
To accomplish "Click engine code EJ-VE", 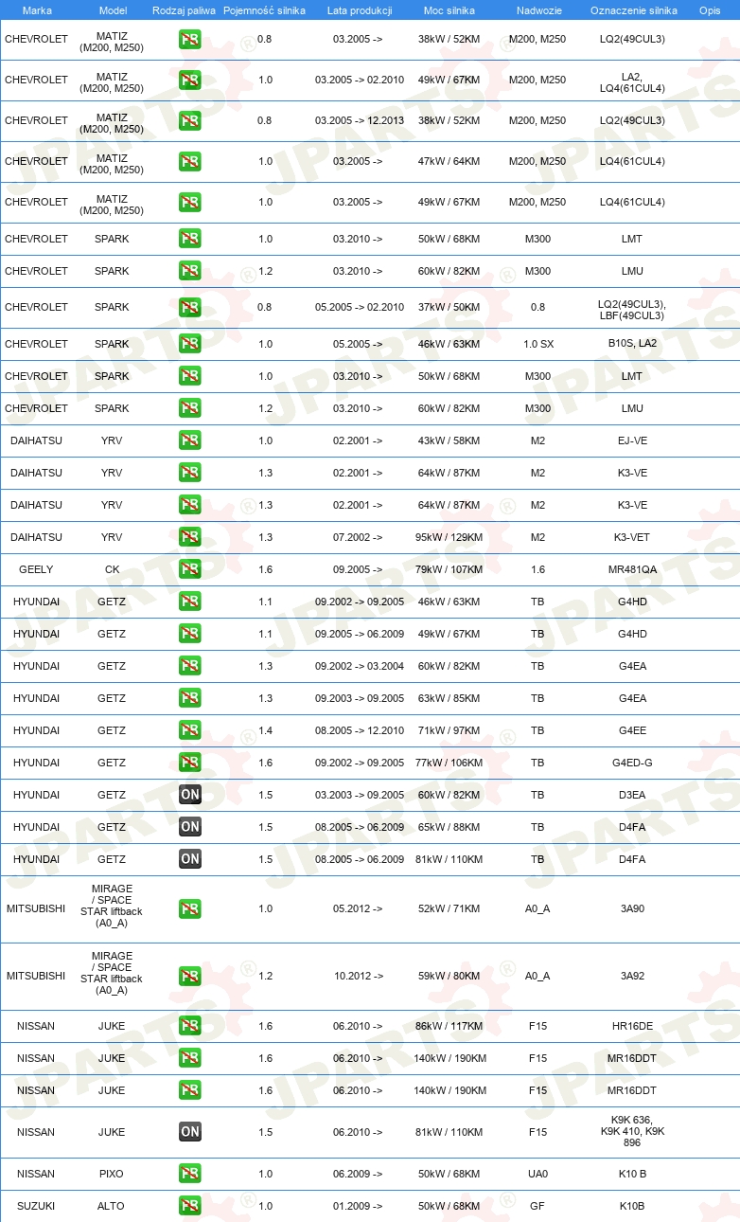I will pos(632,440).
